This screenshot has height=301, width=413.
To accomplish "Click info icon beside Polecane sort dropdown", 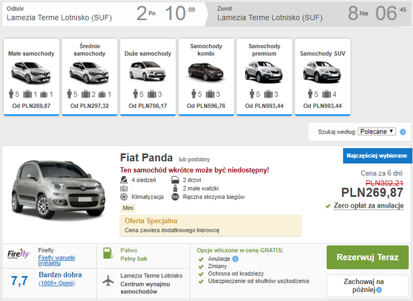I will pos(403,131).
